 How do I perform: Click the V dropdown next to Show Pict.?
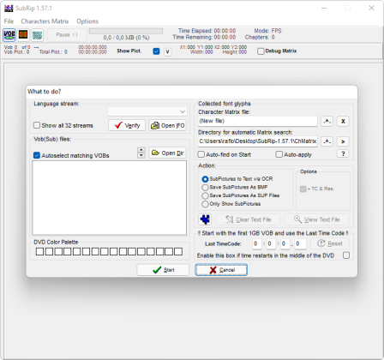click(168, 51)
